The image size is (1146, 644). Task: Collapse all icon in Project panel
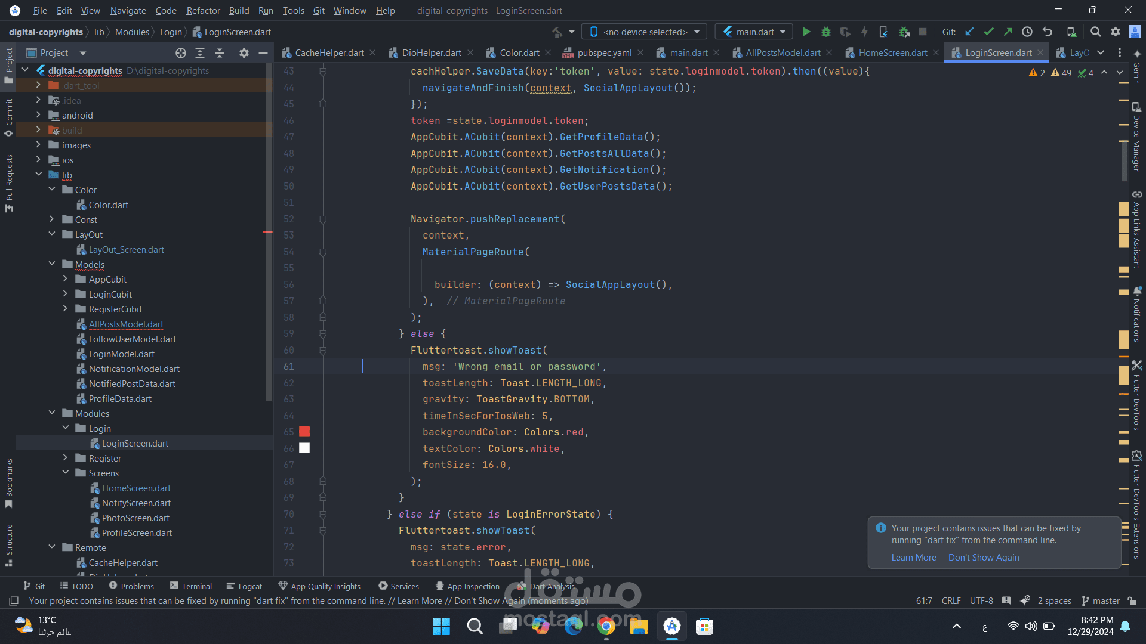[x=220, y=53]
